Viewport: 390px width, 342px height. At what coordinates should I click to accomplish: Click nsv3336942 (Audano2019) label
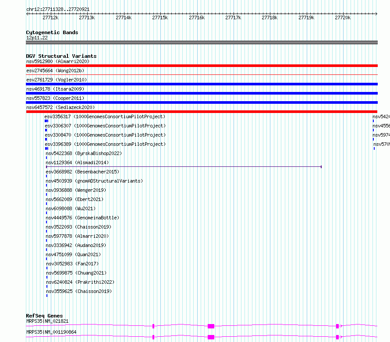pos(76,245)
